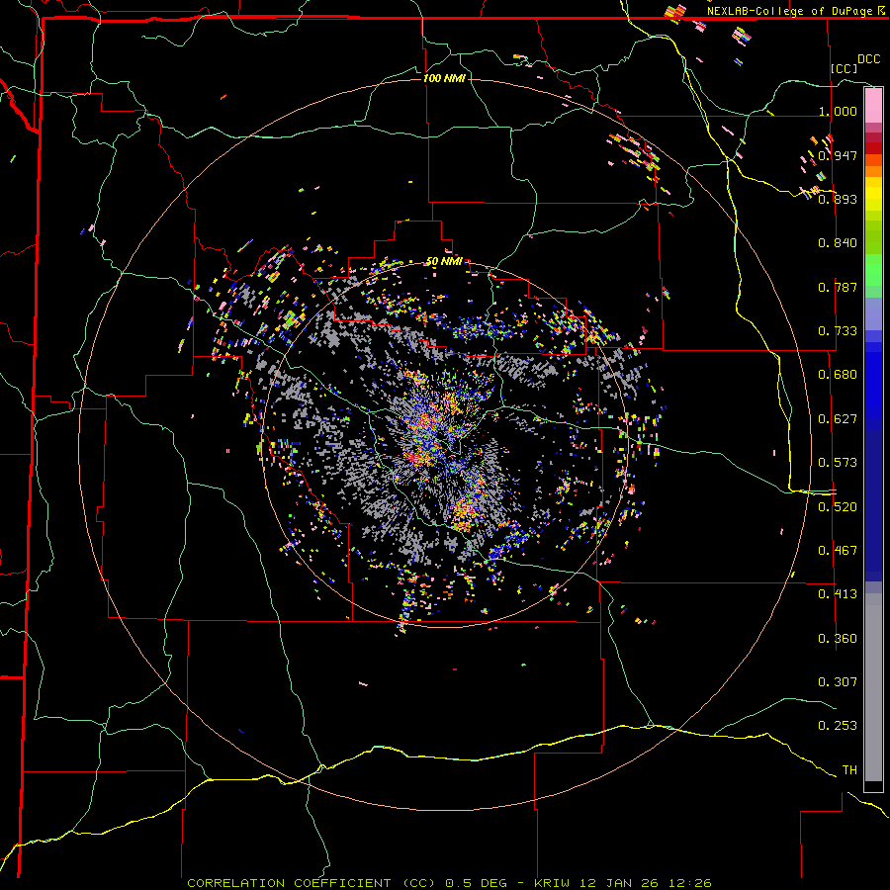Click the [CC] label above the color scale

pos(845,68)
